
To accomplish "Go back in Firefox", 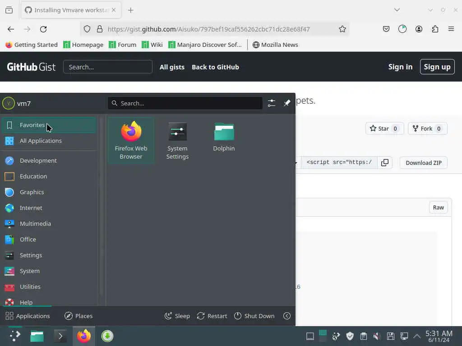I will click(x=11, y=29).
